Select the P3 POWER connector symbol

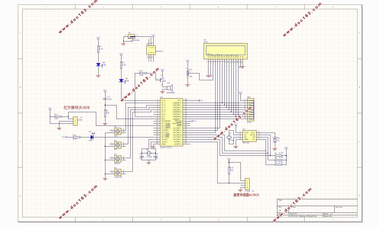(131, 36)
